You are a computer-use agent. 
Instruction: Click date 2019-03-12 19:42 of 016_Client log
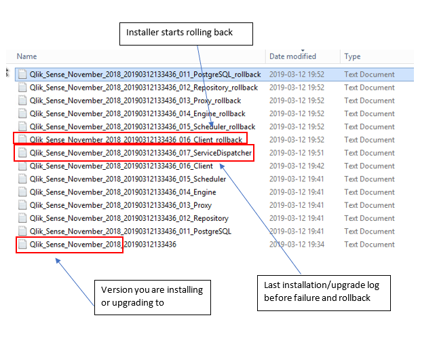(x=297, y=166)
